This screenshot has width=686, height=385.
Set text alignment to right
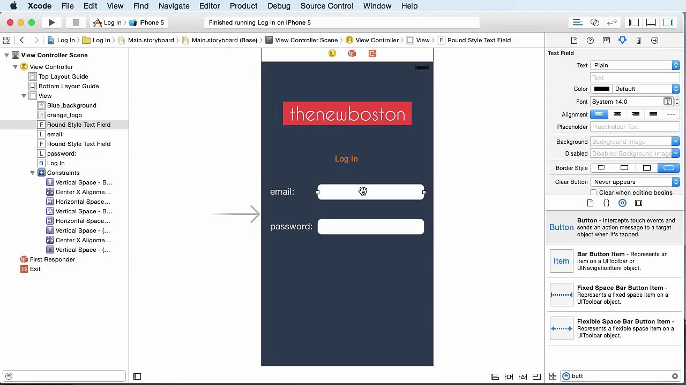[635, 114]
